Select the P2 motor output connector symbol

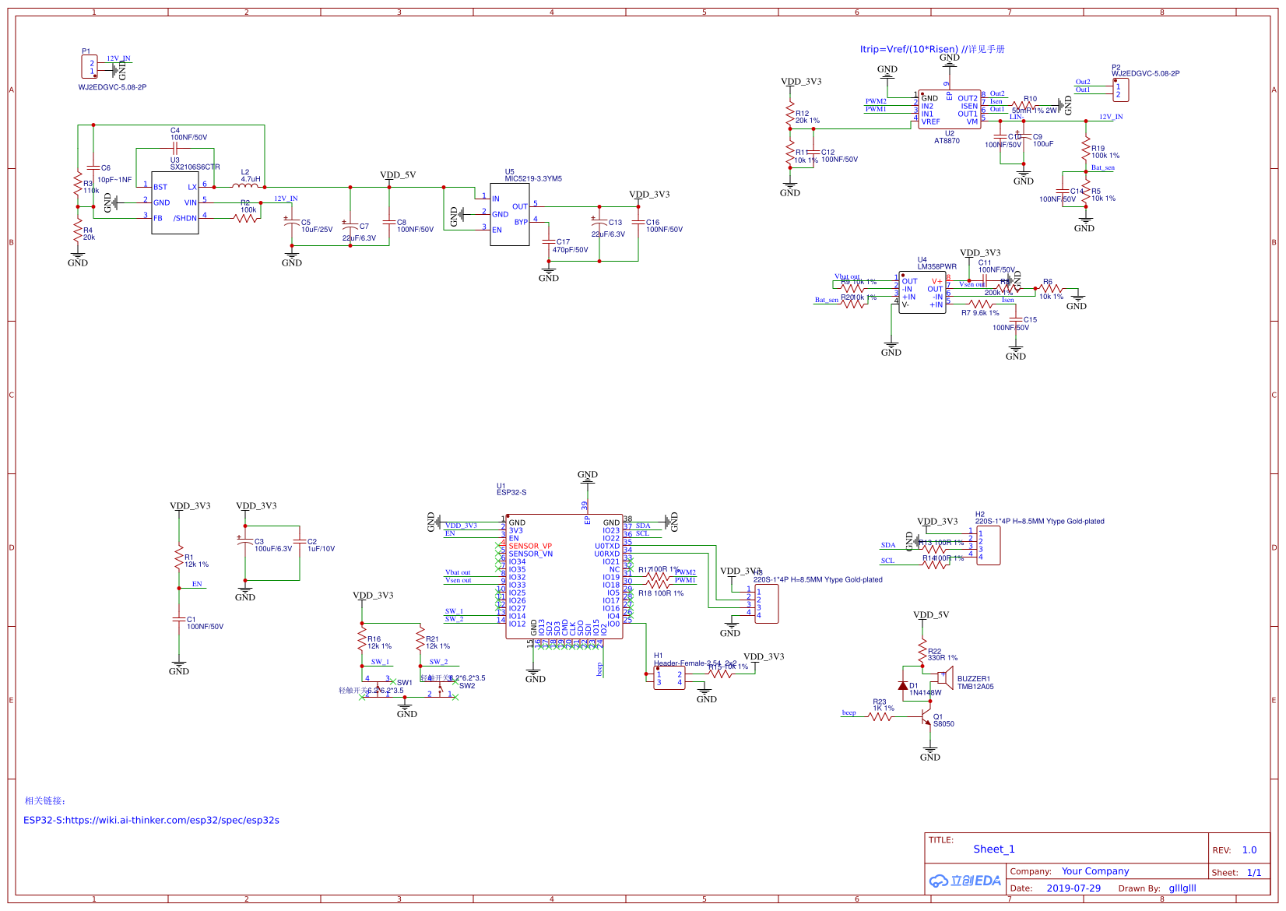1121,90
